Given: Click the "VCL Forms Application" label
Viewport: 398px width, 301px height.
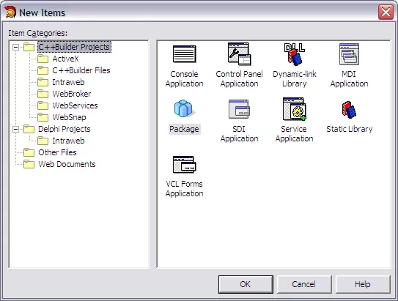Looking at the screenshot, I should [x=184, y=188].
